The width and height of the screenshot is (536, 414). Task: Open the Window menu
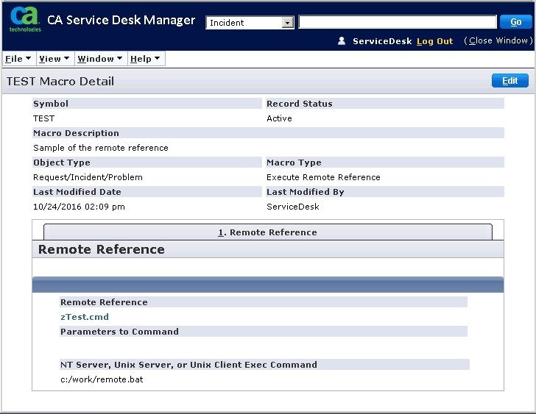[99, 59]
